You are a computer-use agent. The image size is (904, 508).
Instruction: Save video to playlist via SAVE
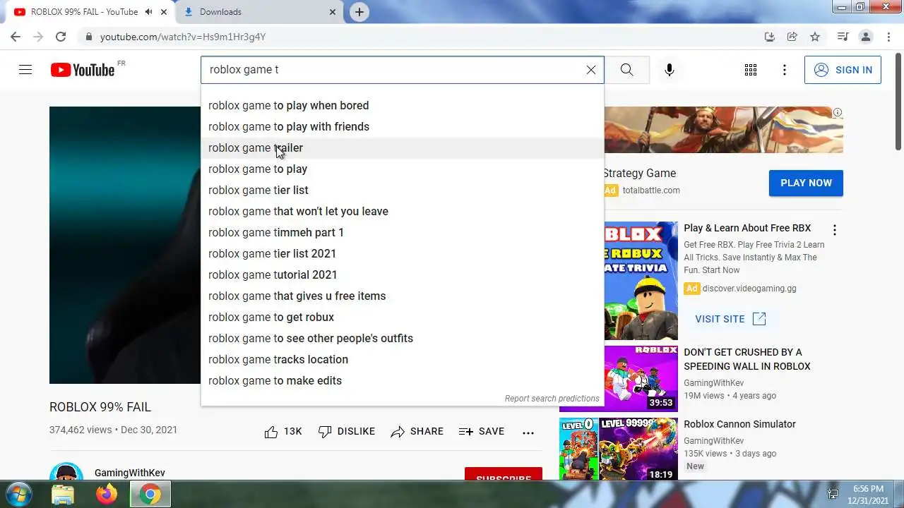coord(482,432)
